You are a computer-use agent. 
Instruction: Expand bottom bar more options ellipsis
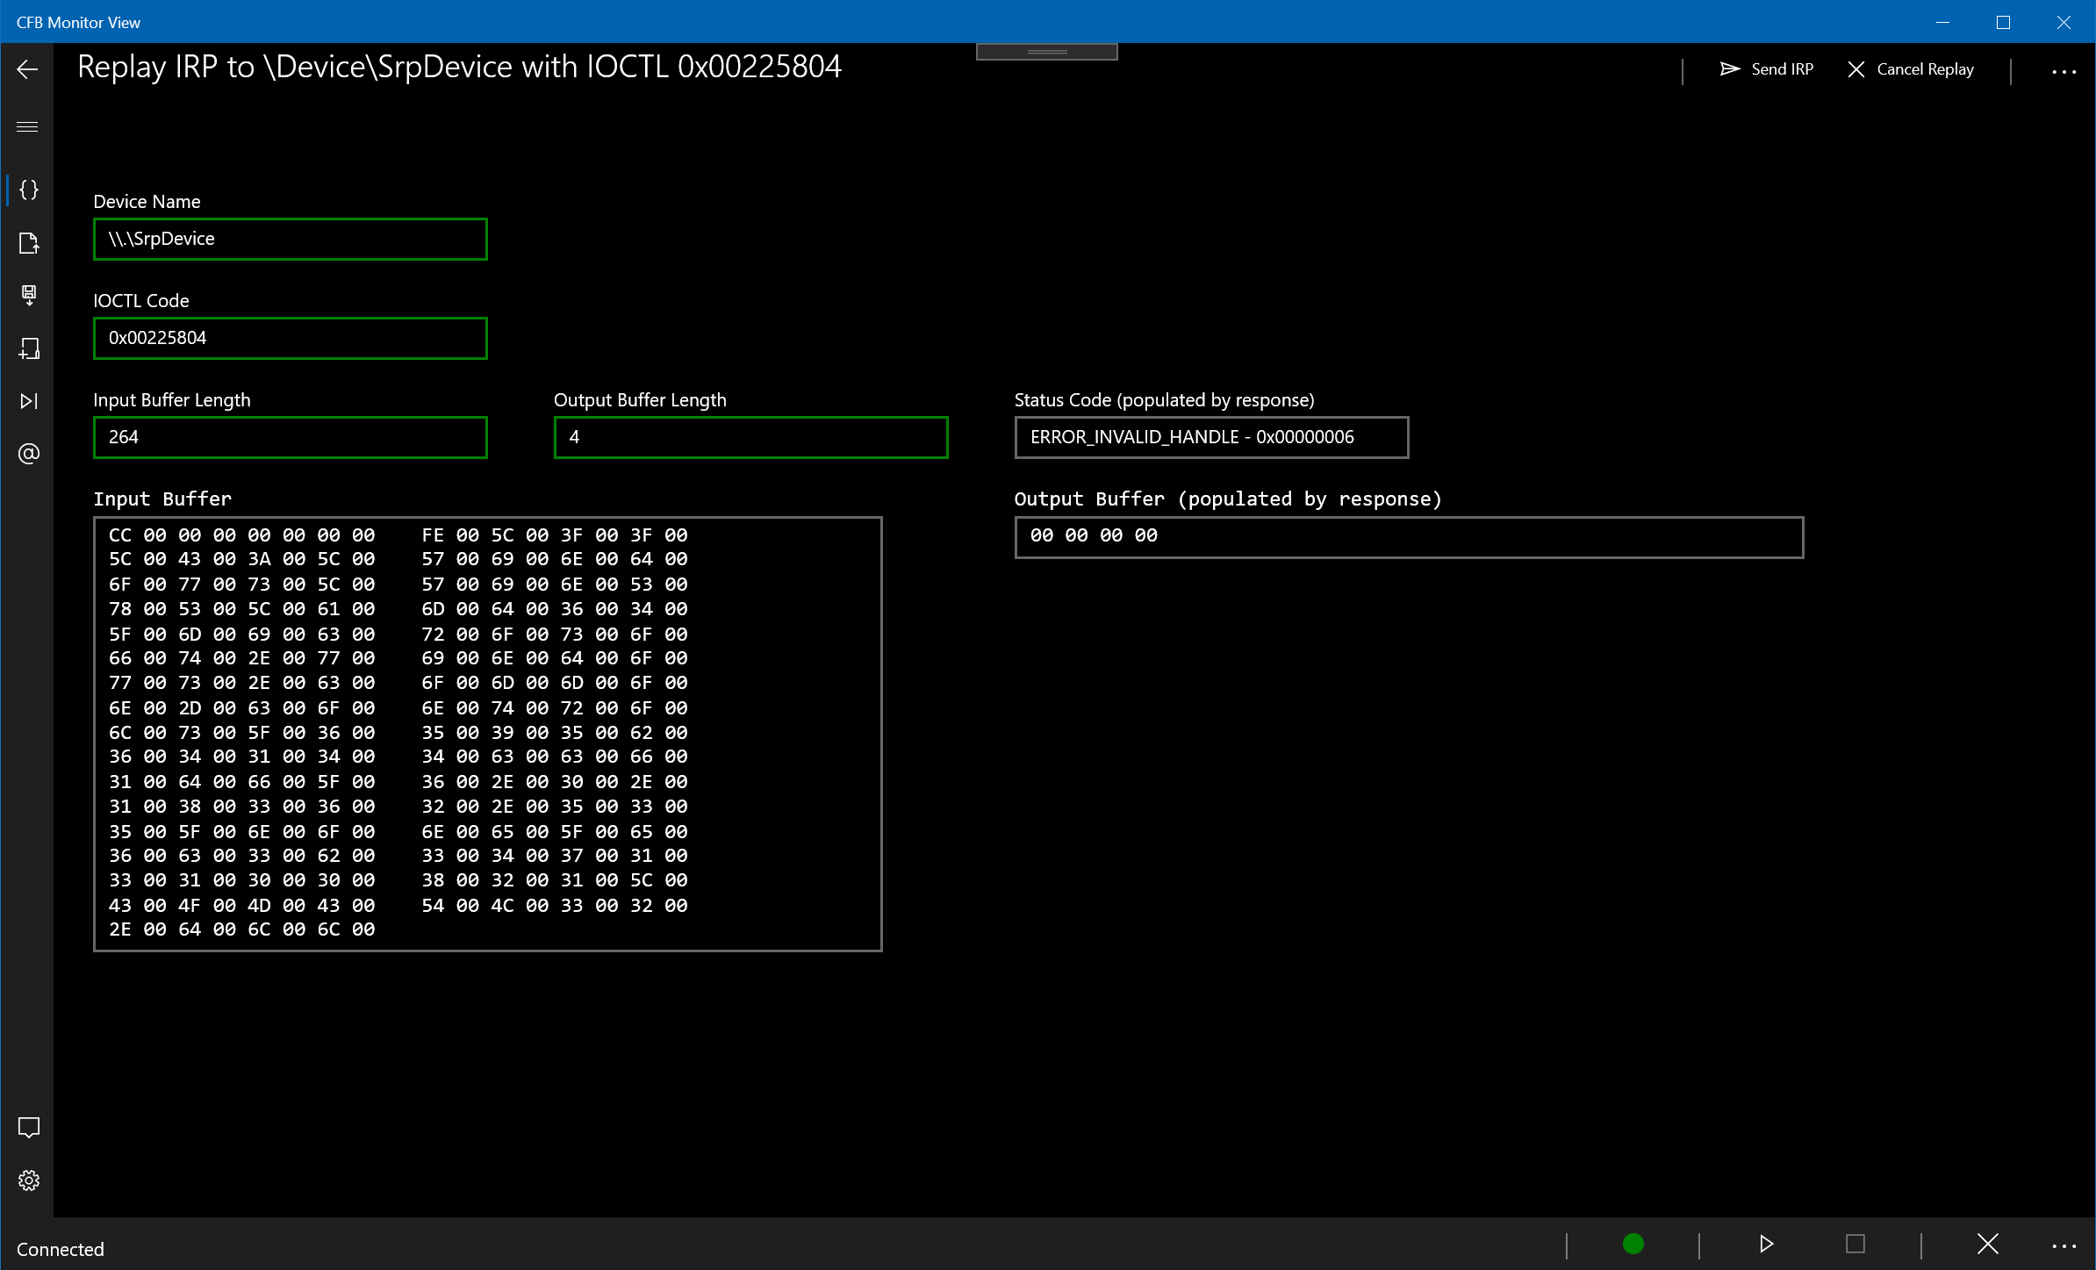[2064, 1245]
